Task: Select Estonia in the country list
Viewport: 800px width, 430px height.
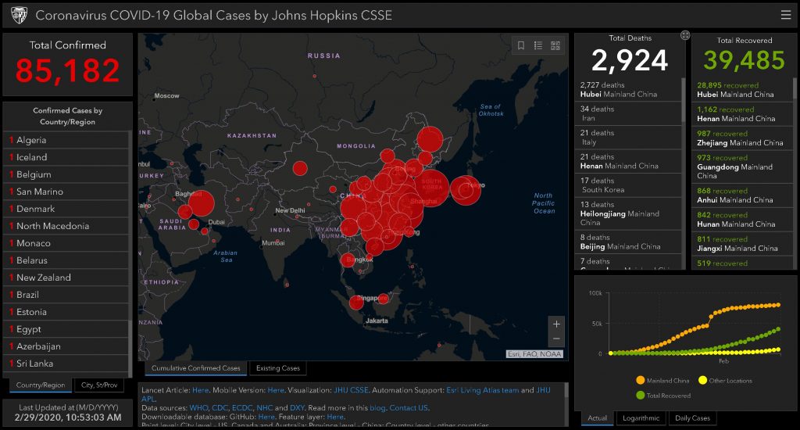Action: point(66,312)
